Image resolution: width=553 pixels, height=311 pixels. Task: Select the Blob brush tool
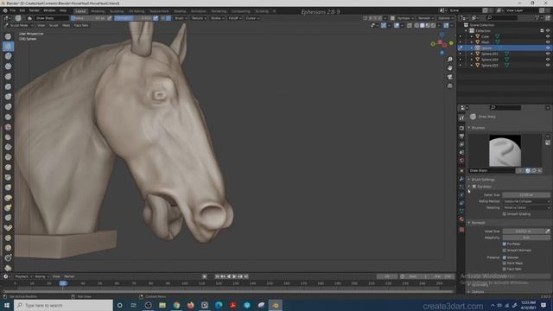[8, 107]
